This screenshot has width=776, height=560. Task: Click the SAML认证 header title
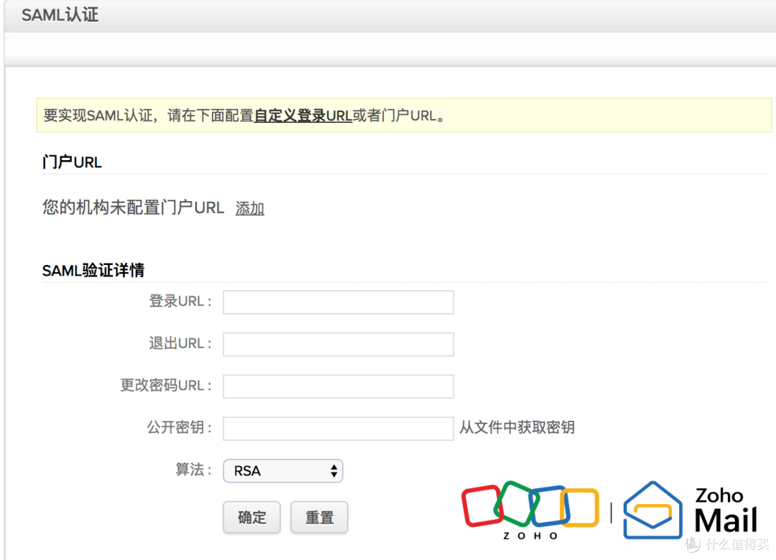coord(60,15)
